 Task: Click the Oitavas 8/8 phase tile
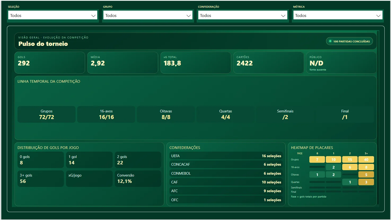[166, 114]
